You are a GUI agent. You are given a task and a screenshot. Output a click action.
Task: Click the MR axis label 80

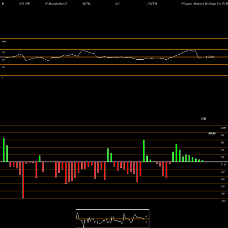click(x=223, y=135)
